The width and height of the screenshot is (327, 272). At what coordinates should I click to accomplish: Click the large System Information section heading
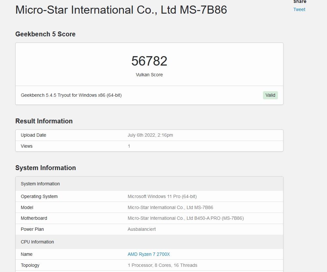[x=46, y=168]
